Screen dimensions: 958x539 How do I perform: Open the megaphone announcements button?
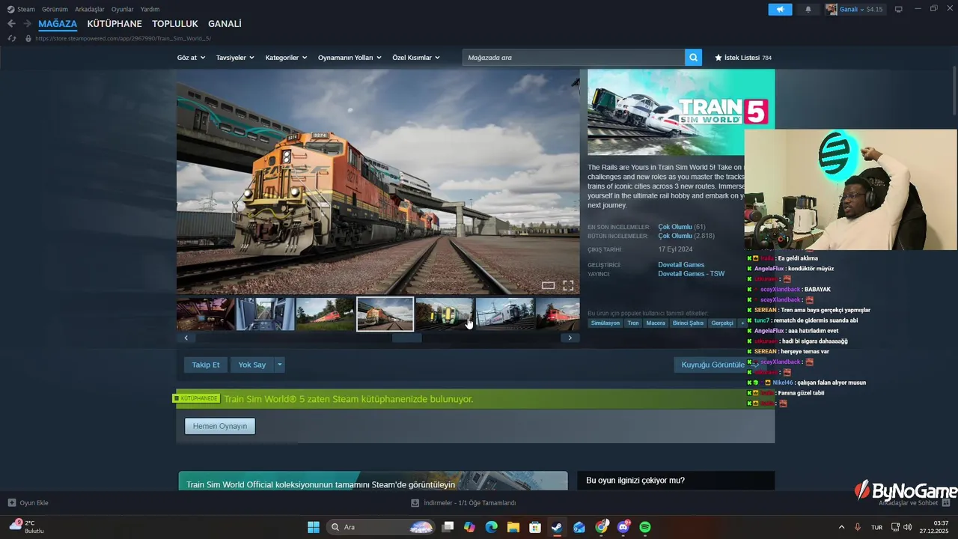[x=780, y=9]
